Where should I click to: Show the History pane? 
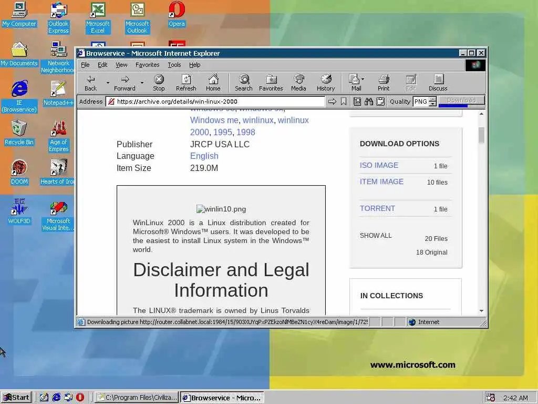[326, 83]
